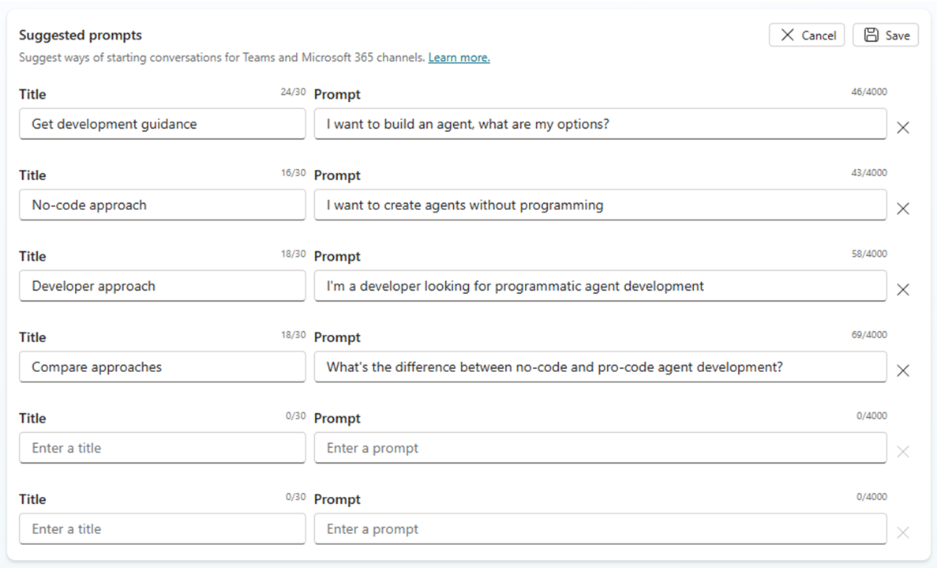Remove the No-code approach prompt row

point(903,209)
